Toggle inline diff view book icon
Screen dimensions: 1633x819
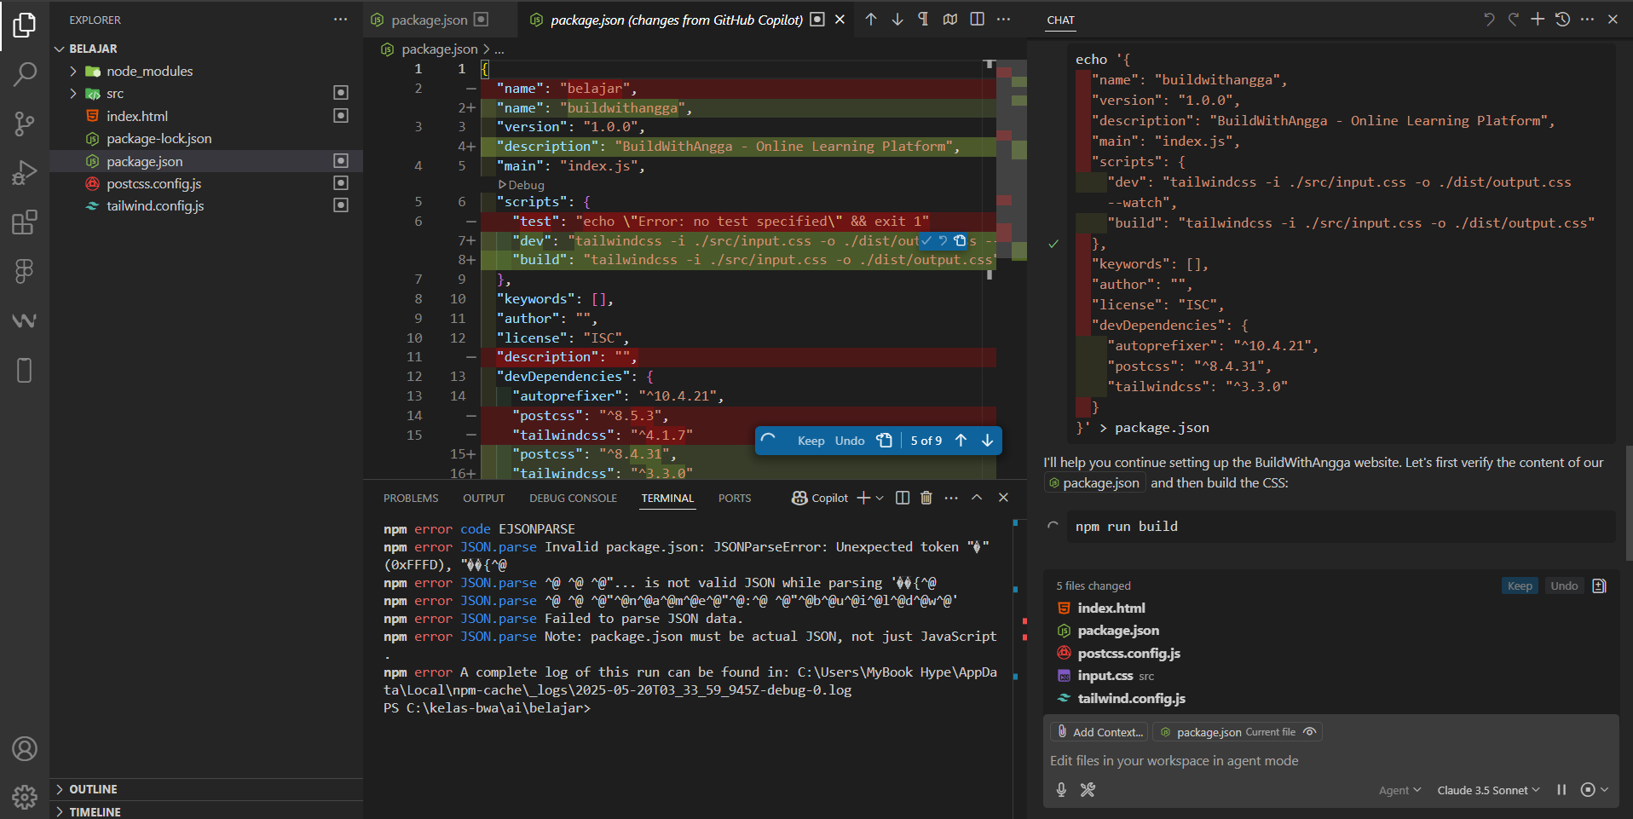click(x=950, y=19)
